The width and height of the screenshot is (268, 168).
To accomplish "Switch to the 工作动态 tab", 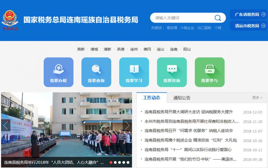I will point(152,98).
